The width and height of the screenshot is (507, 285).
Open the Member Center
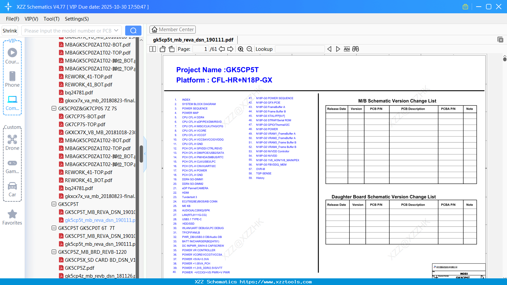(172, 30)
